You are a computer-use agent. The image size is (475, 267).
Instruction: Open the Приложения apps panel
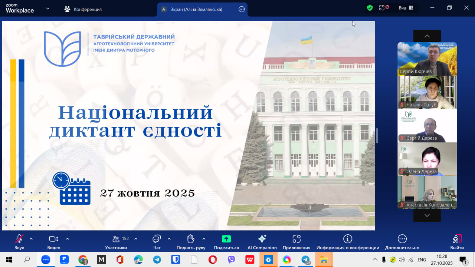click(297, 242)
